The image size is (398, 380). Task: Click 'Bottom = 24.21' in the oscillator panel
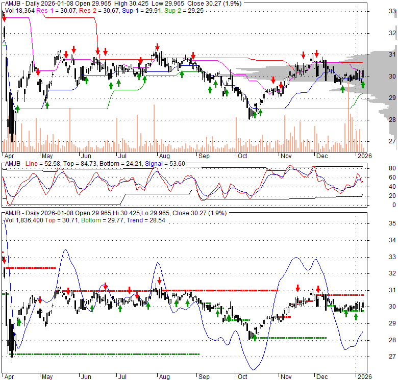pyautogui.click(x=120, y=164)
